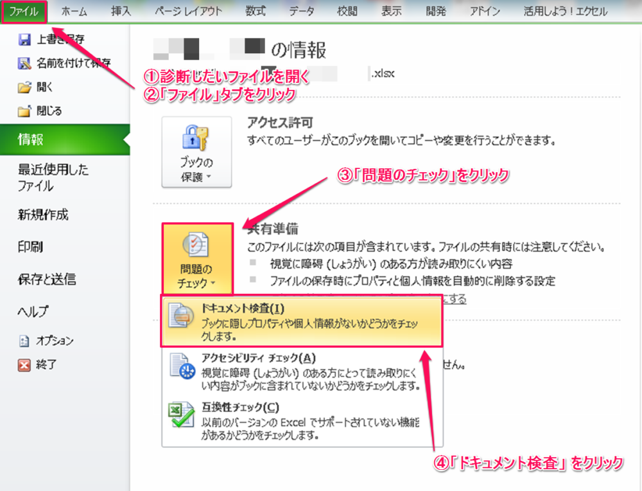Click New (新規作成) in the sidebar
642x491 pixels.
pos(42,215)
